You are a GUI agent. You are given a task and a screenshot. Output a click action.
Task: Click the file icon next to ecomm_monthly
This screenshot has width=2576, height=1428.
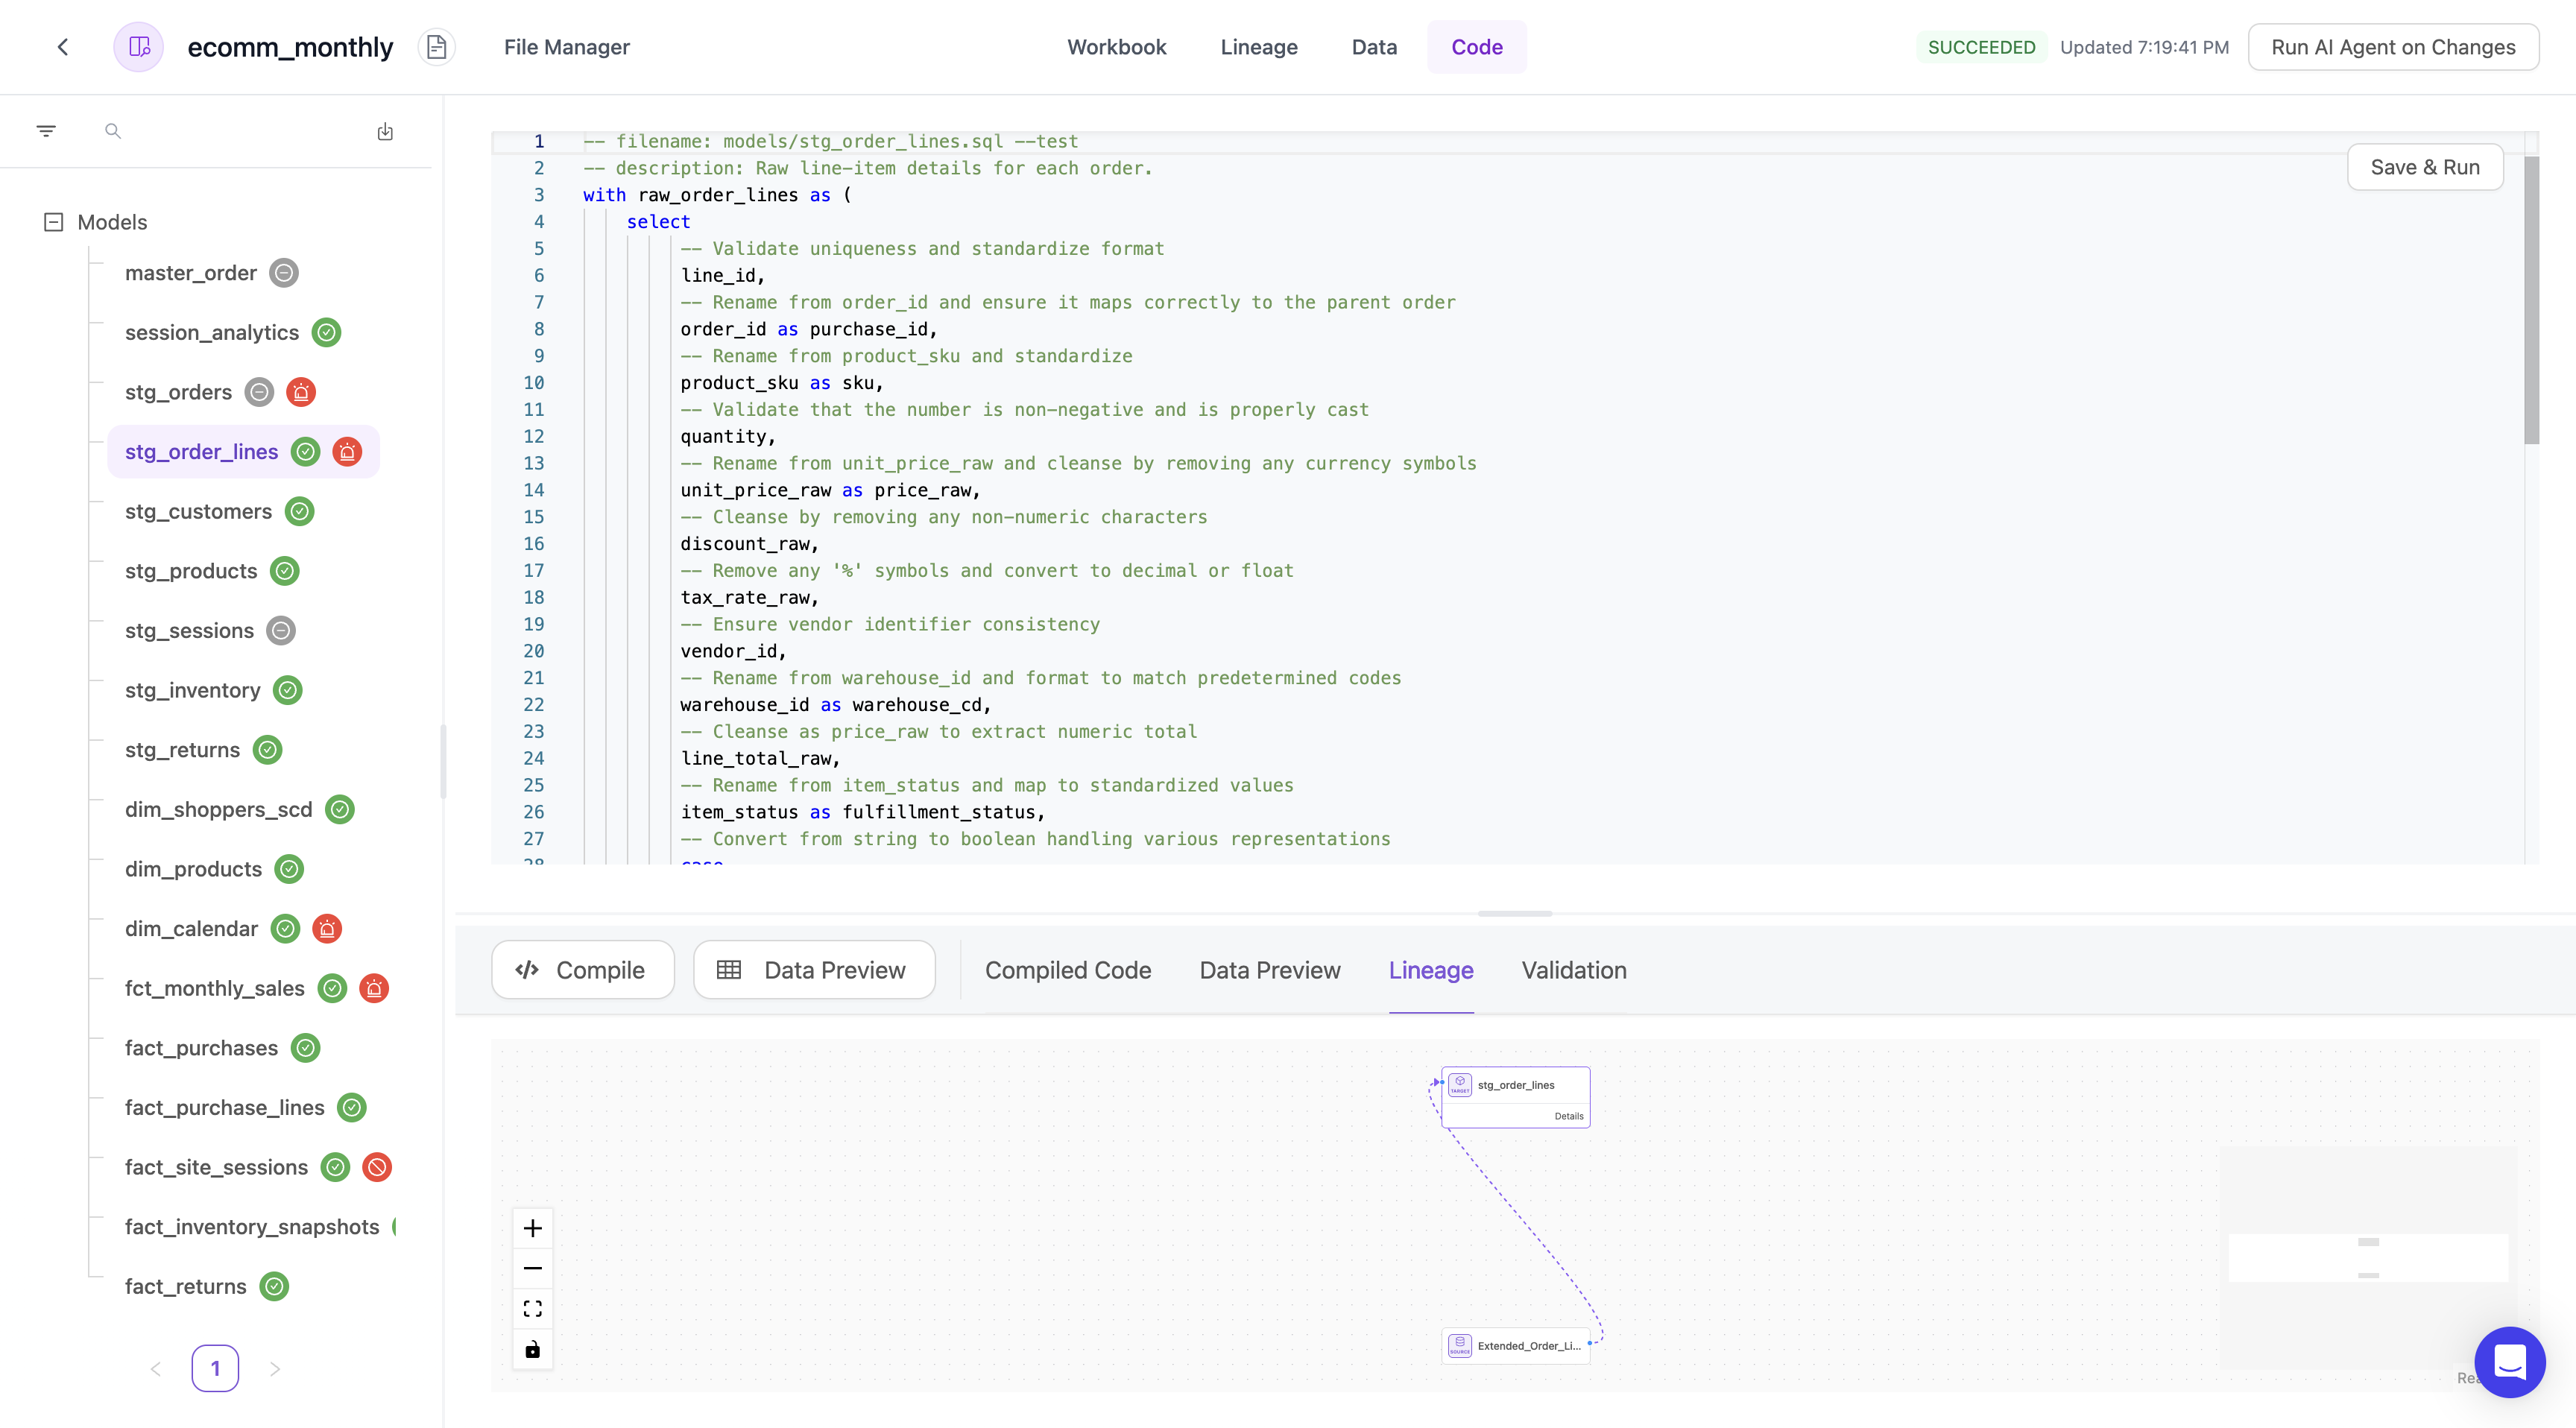click(436, 46)
